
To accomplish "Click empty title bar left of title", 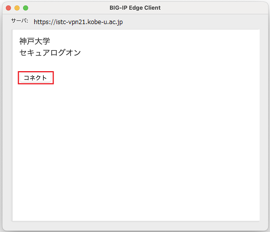I will 69,8.
